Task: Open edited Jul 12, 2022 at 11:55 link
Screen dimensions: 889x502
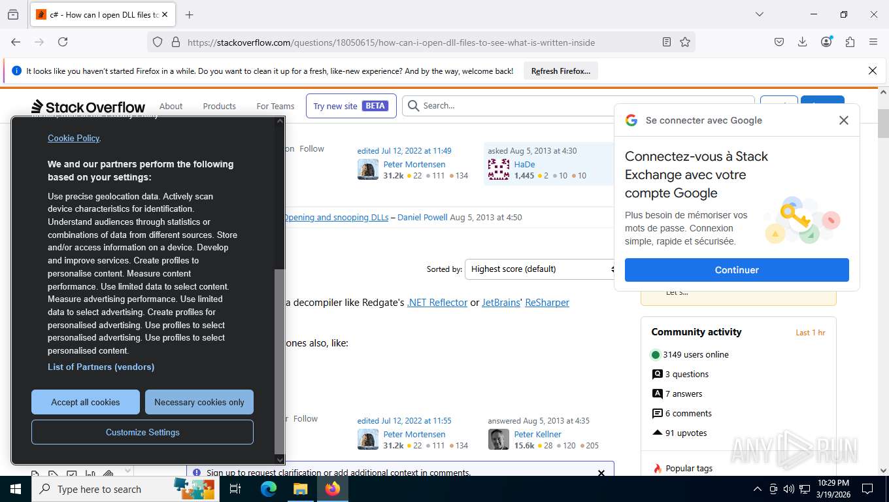Action: tap(404, 420)
